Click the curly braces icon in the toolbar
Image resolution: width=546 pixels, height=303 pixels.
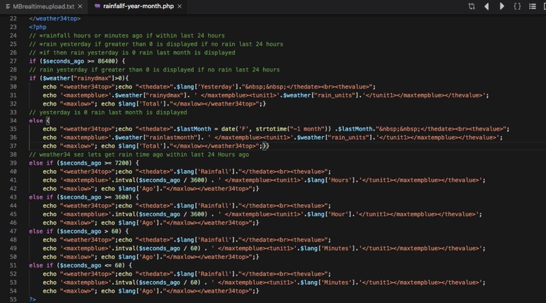[x=517, y=6]
